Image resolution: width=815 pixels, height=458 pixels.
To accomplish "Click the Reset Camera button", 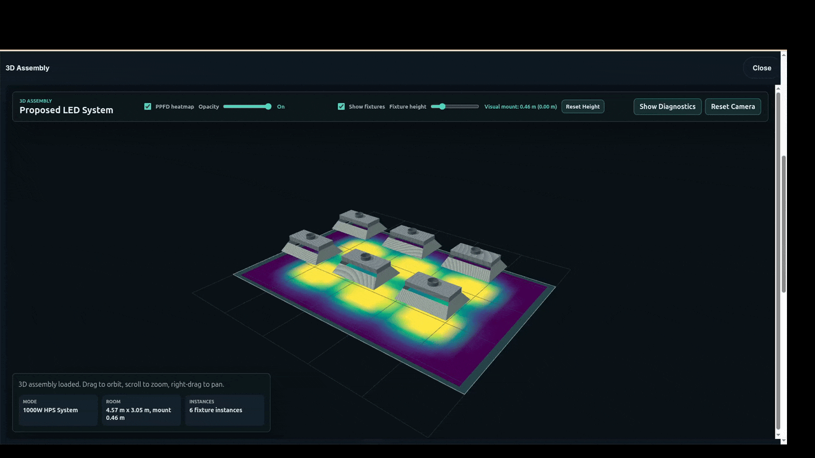I will [733, 106].
